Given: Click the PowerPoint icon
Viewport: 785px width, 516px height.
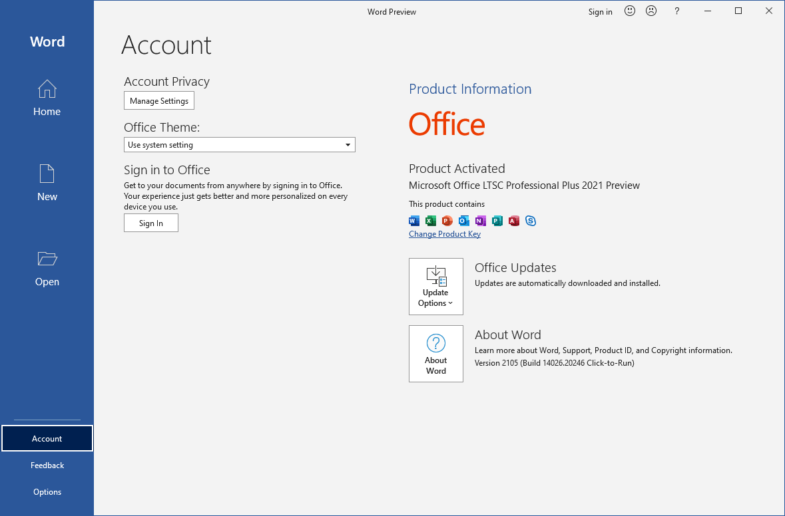Looking at the screenshot, I should 447,220.
